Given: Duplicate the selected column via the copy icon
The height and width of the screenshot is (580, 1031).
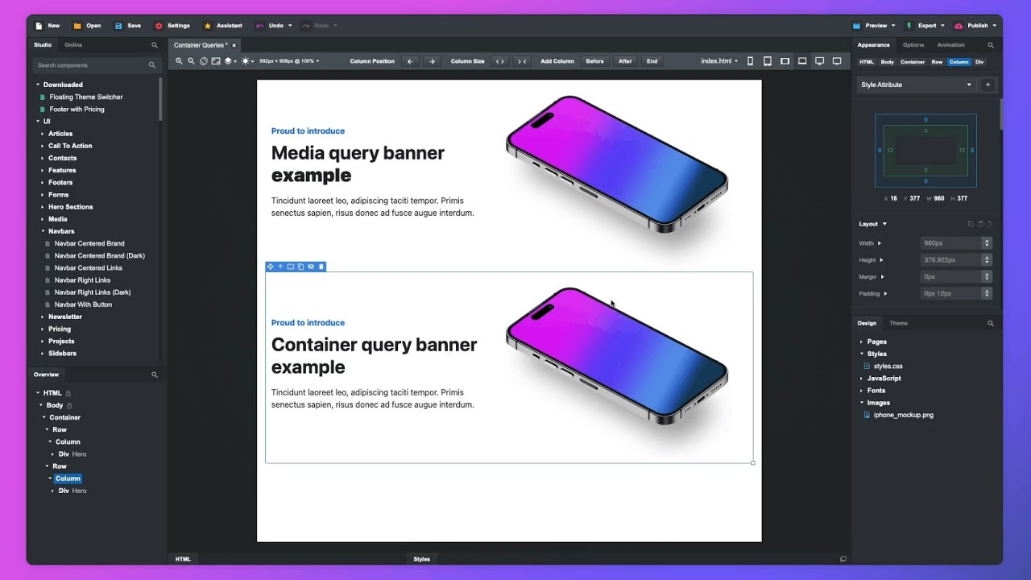Looking at the screenshot, I should (x=300, y=267).
